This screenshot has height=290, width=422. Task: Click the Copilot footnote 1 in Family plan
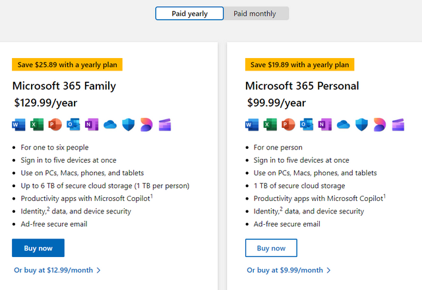point(152,196)
